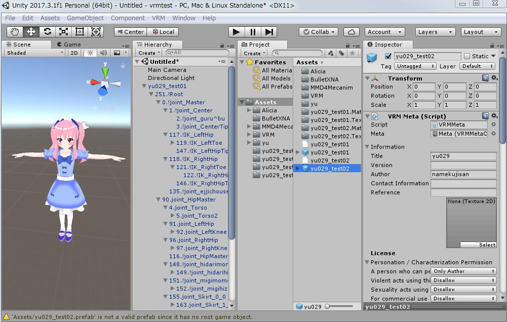Open the Layout dropdown

point(481,32)
